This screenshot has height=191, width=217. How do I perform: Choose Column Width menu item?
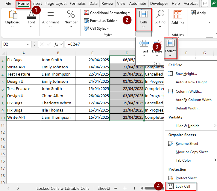[189, 91]
